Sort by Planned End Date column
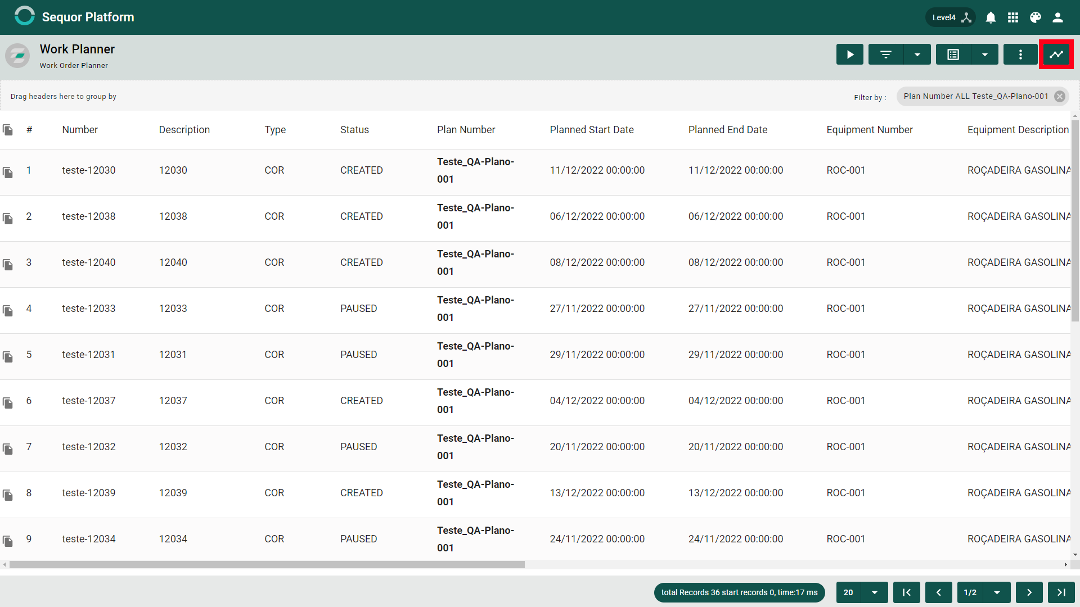Viewport: 1080px width, 607px height. (x=728, y=130)
